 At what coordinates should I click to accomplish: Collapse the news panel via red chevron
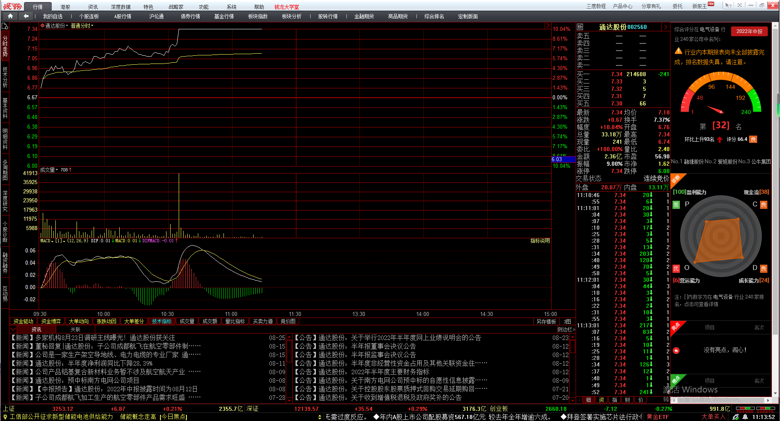(13, 329)
